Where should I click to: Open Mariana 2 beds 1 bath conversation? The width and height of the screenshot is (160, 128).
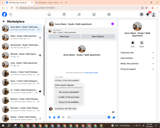click(21, 100)
